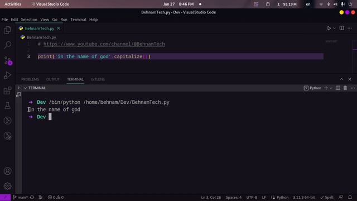
Task: Open the Manage gear settings icon
Action: [7, 186]
